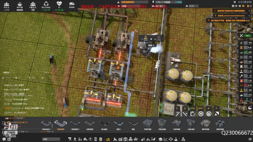Open the transports category in bottom toolbar
The image size is (253, 142).
coord(108,139)
